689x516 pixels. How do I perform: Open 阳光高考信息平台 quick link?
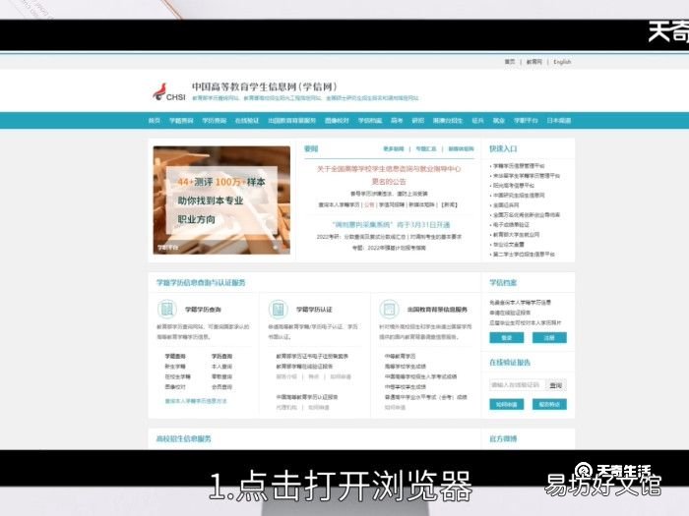[x=514, y=185]
